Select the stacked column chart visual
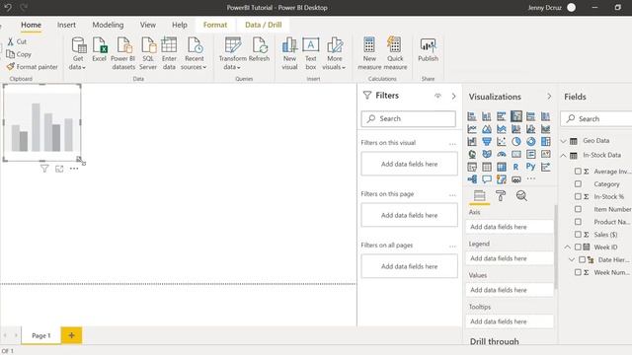Image resolution: width=632 pixels, height=355 pixels. [x=487, y=116]
